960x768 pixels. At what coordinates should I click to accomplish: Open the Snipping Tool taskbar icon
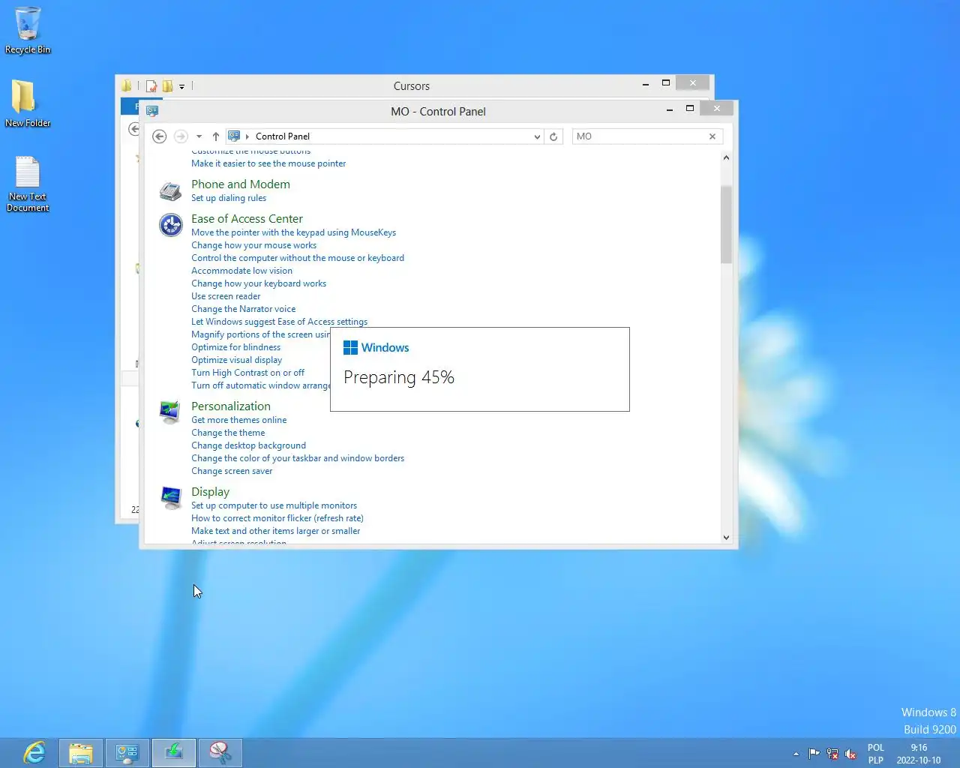[x=220, y=752]
